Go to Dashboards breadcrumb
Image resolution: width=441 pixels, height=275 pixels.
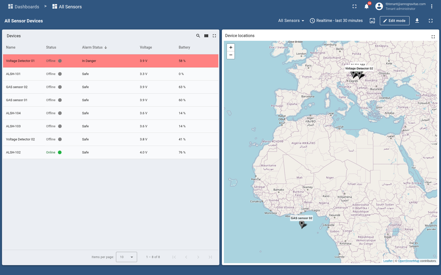click(24, 7)
